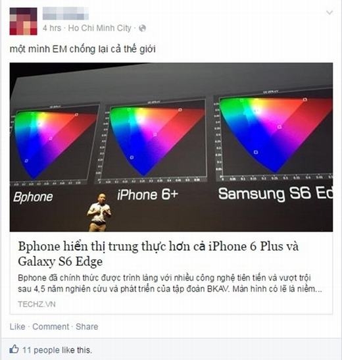The width and height of the screenshot is (342, 360).
Task: Open the Ho Chi Minh City location
Action: (x=99, y=28)
